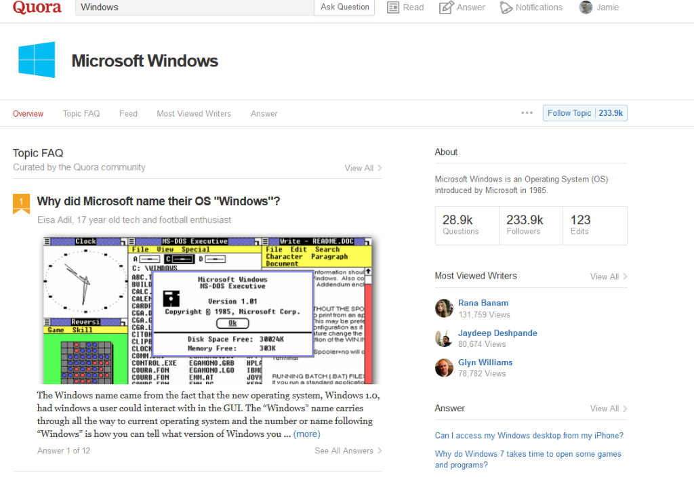Expand See All Answers link
This screenshot has width=694, height=477.
coord(348,451)
